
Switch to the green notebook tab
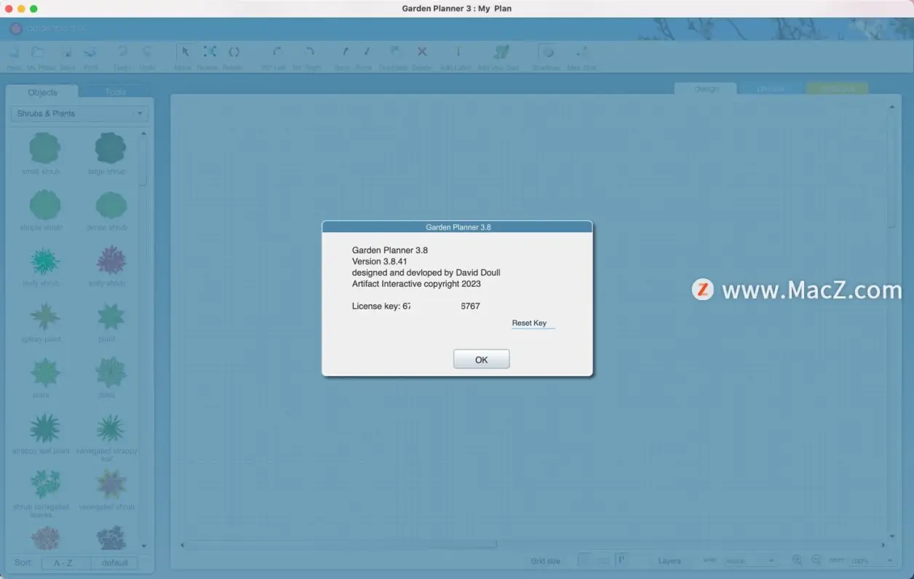[x=837, y=89]
